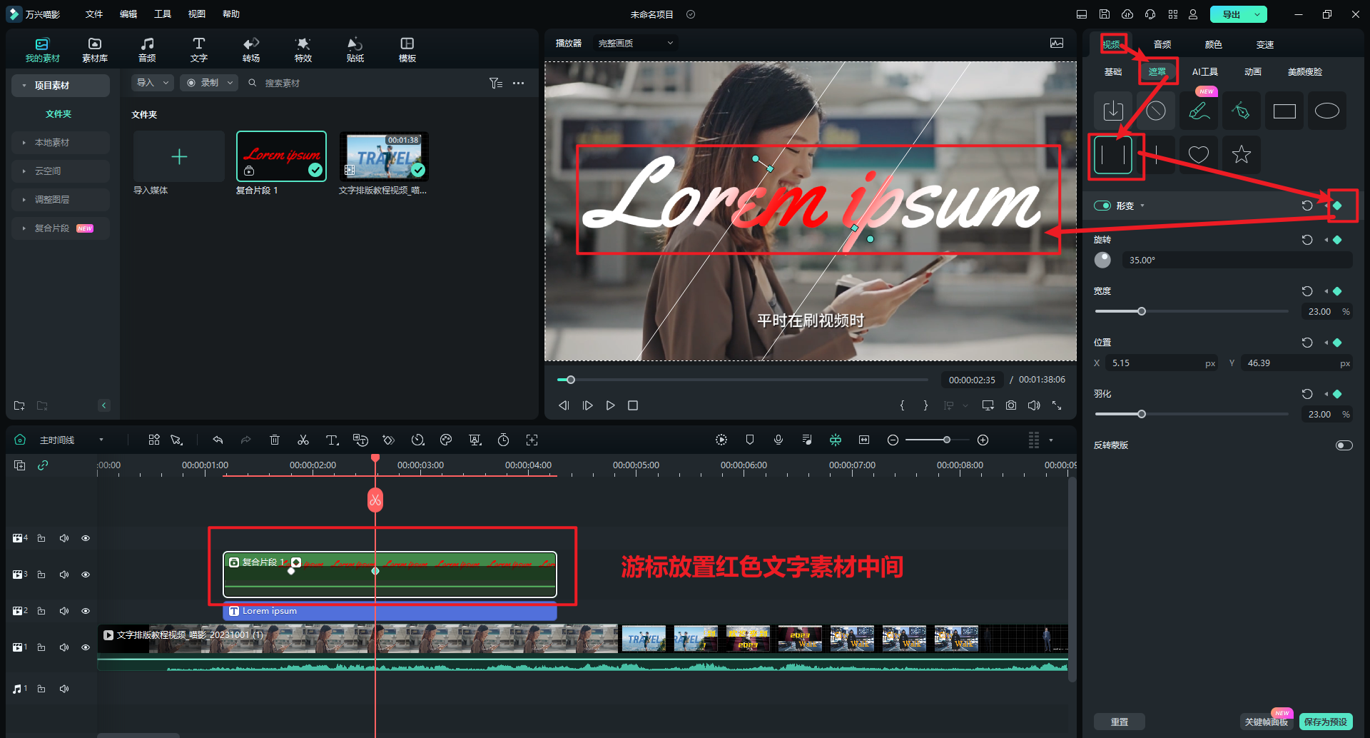Screen dimensions: 1370x738
Task: Take a snapshot with camera icon
Action: coord(1010,405)
